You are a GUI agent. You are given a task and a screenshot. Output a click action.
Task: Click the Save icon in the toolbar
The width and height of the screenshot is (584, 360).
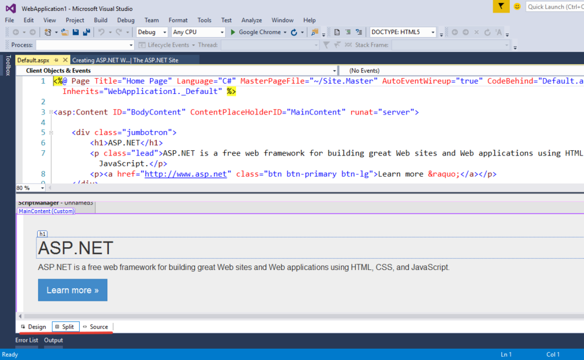point(76,32)
